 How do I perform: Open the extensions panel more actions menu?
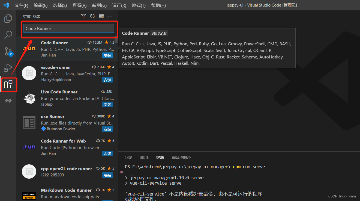click(110, 16)
